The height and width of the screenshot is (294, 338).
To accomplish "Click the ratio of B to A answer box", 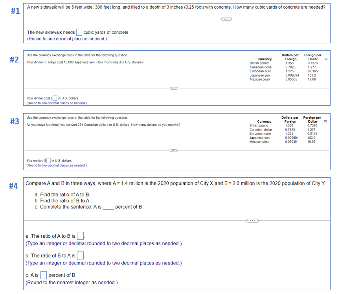I will [81, 255].
